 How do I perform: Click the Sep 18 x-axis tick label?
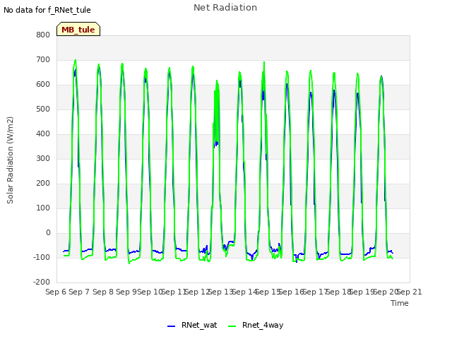338,292
